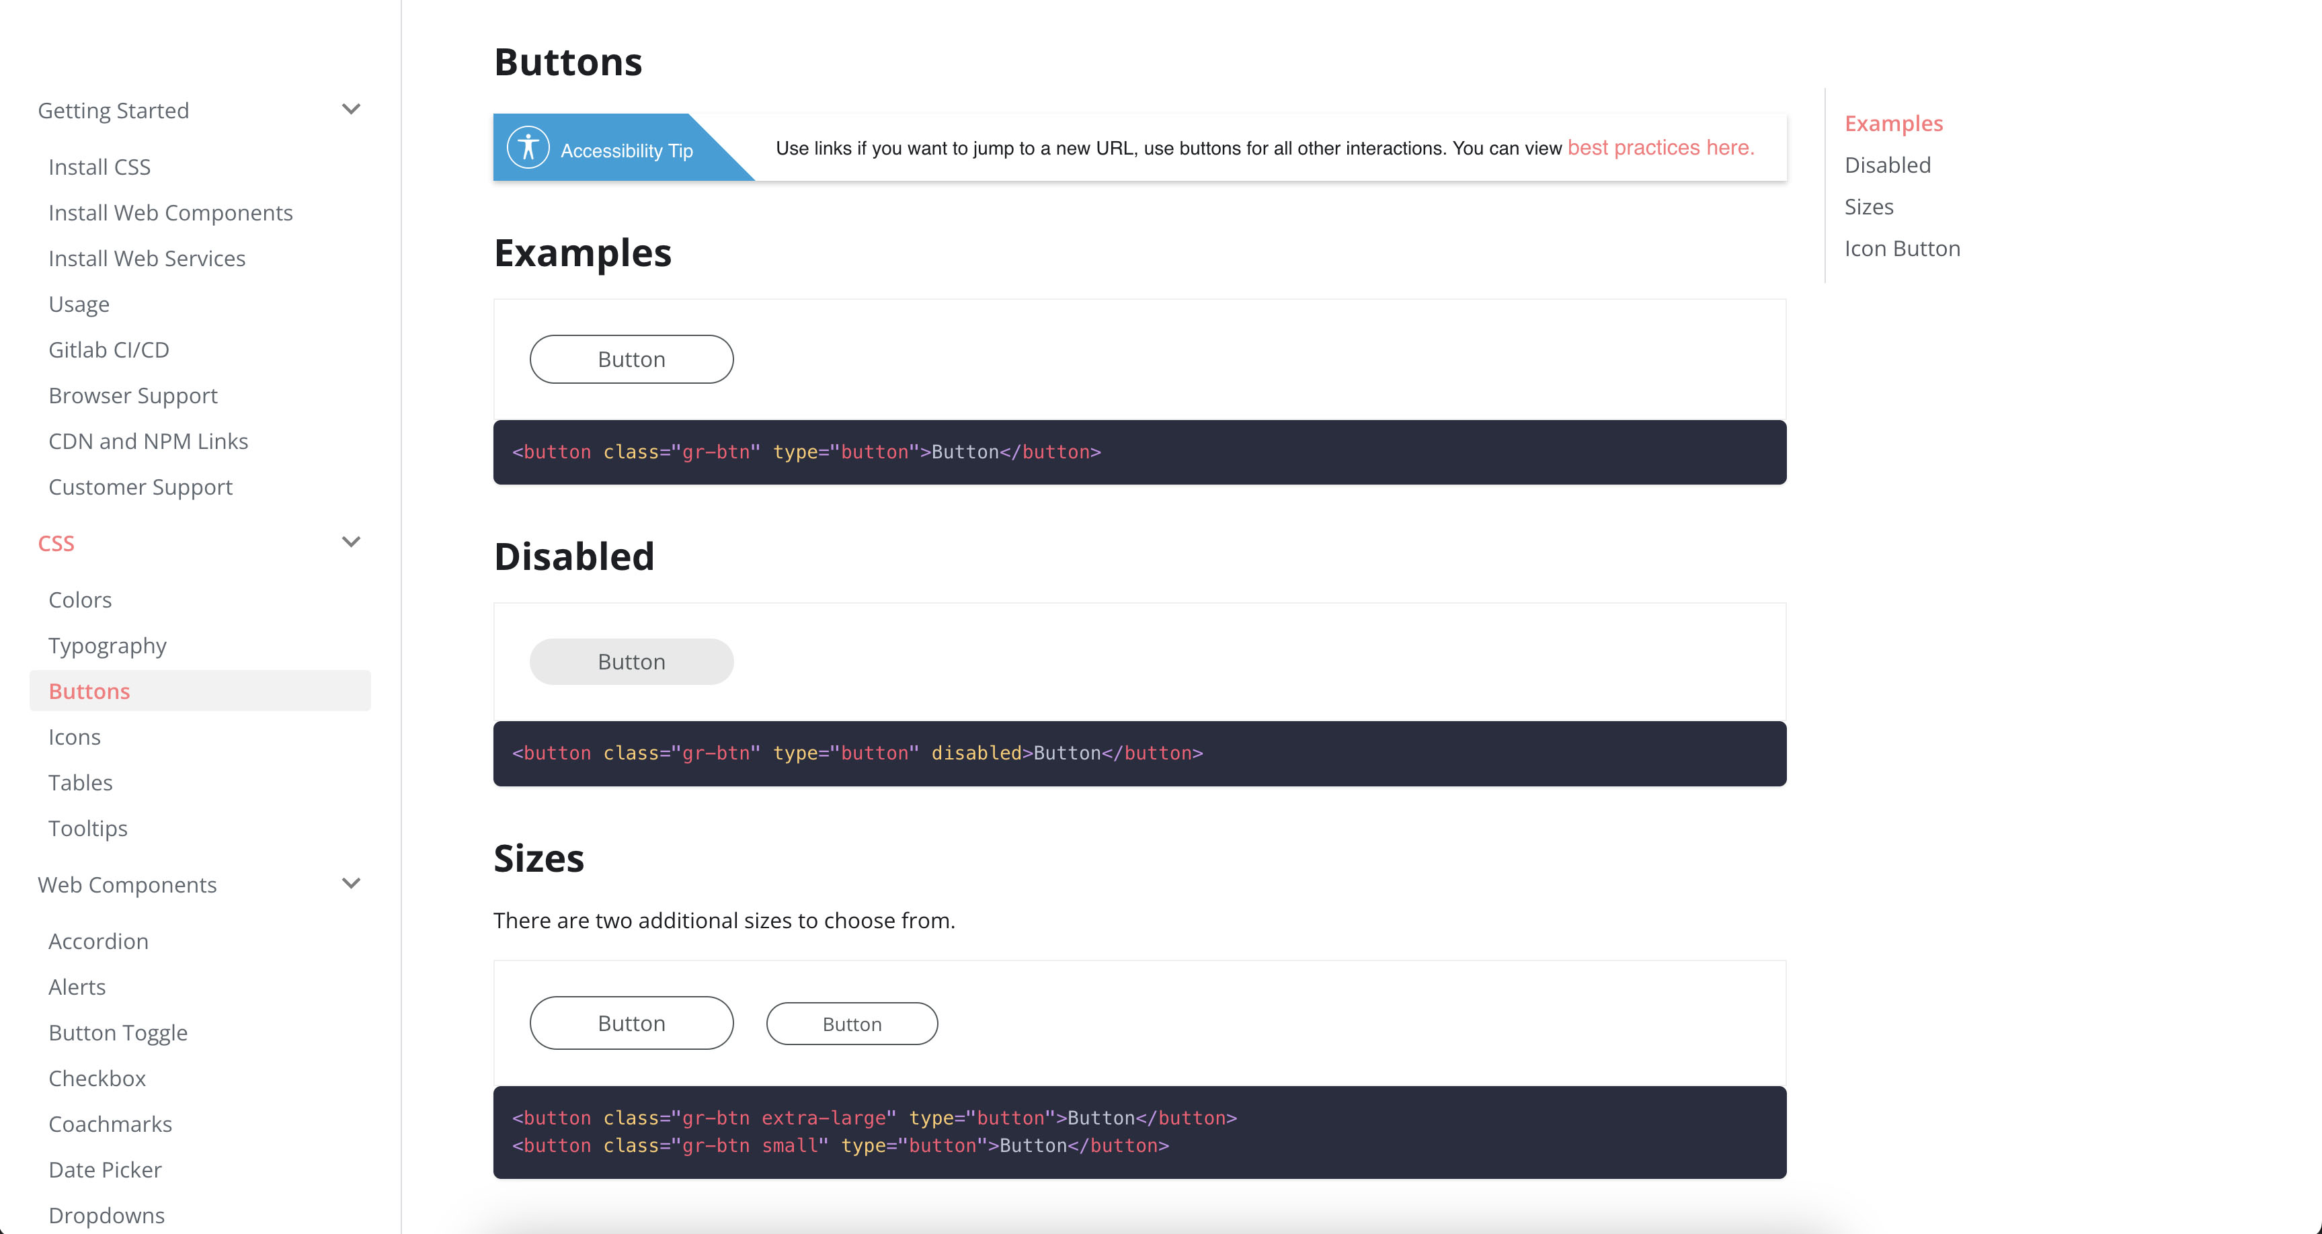
Task: Go to Icons page in sidebar
Action: [x=75, y=737]
